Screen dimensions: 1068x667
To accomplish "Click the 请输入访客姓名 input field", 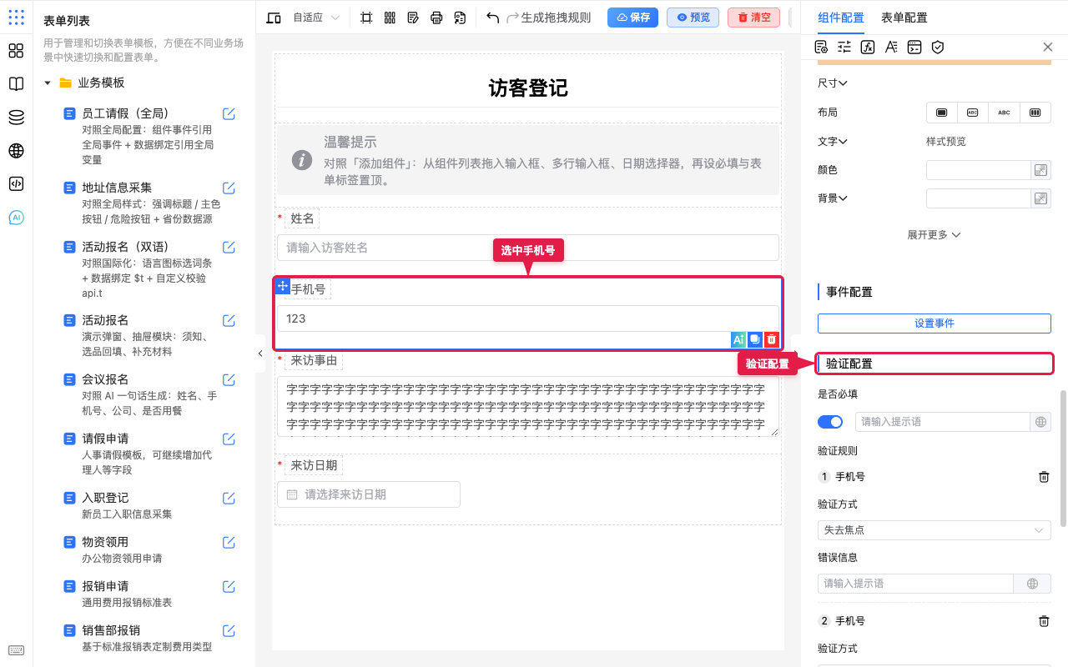I will [x=528, y=248].
